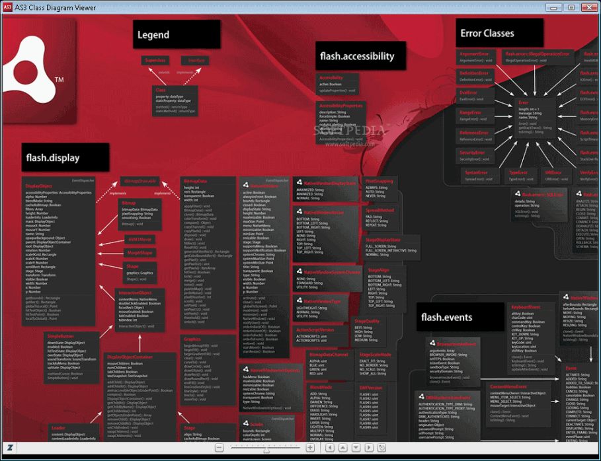Click the SecurityError class box
The width and height of the screenshot is (601, 461).
[x=475, y=155]
